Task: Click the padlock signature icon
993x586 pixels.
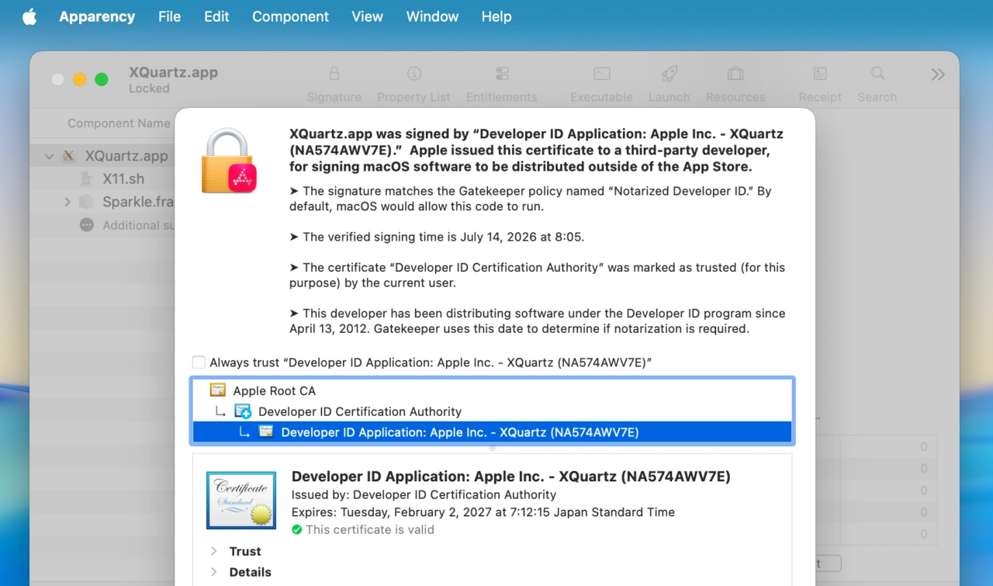Action: pyautogui.click(x=229, y=161)
